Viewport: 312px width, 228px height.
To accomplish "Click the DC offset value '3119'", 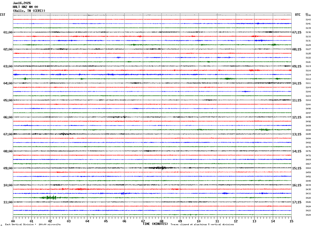I will click(308, 66).
